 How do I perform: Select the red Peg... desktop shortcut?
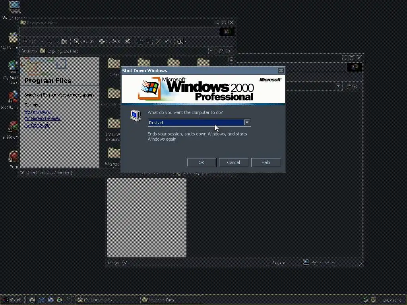click(13, 160)
